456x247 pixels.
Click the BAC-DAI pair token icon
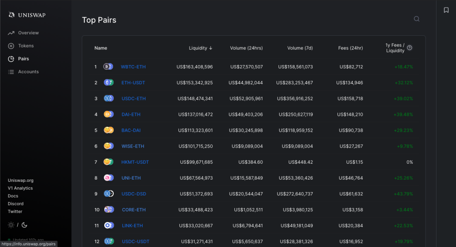click(108, 130)
